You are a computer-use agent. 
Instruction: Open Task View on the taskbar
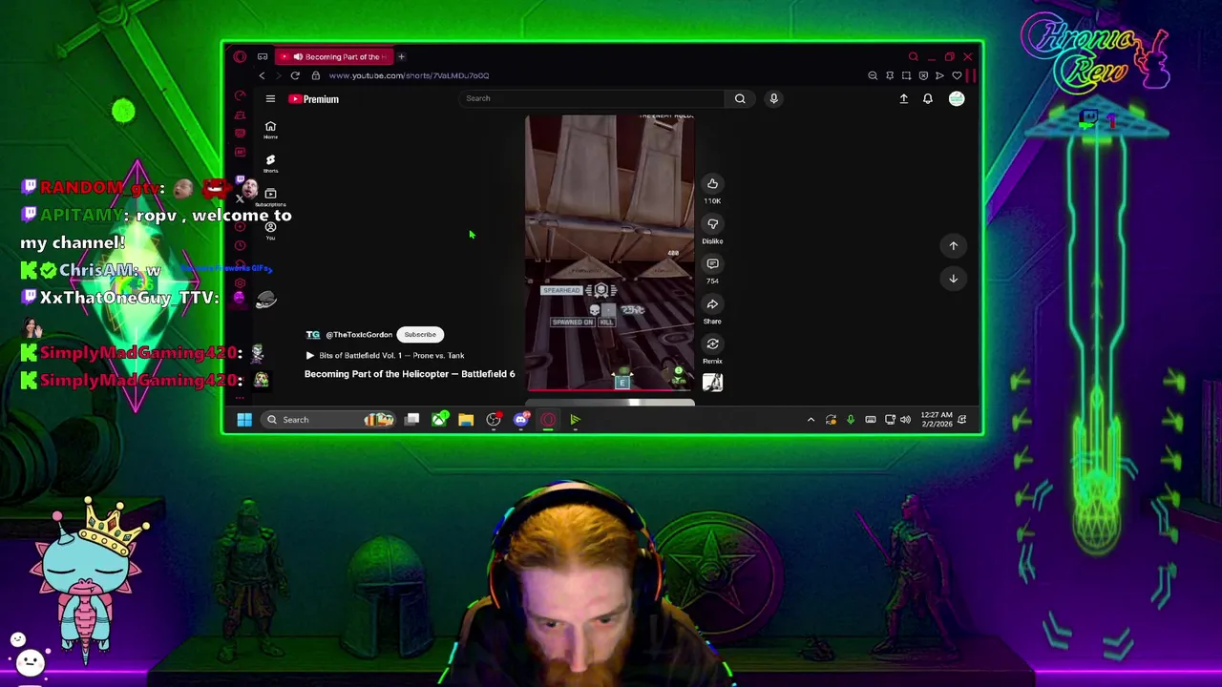pyautogui.click(x=411, y=420)
